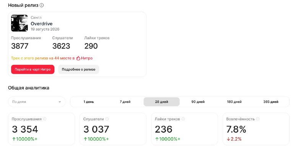Click info icon beside Прослушивания analytics card
The image size is (306, 154).
(45, 119)
